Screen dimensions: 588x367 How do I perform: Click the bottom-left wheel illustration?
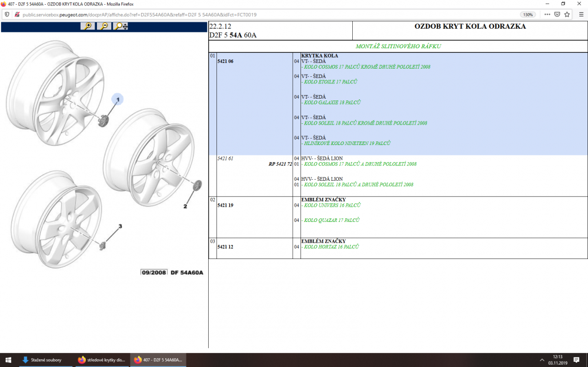pos(56,220)
